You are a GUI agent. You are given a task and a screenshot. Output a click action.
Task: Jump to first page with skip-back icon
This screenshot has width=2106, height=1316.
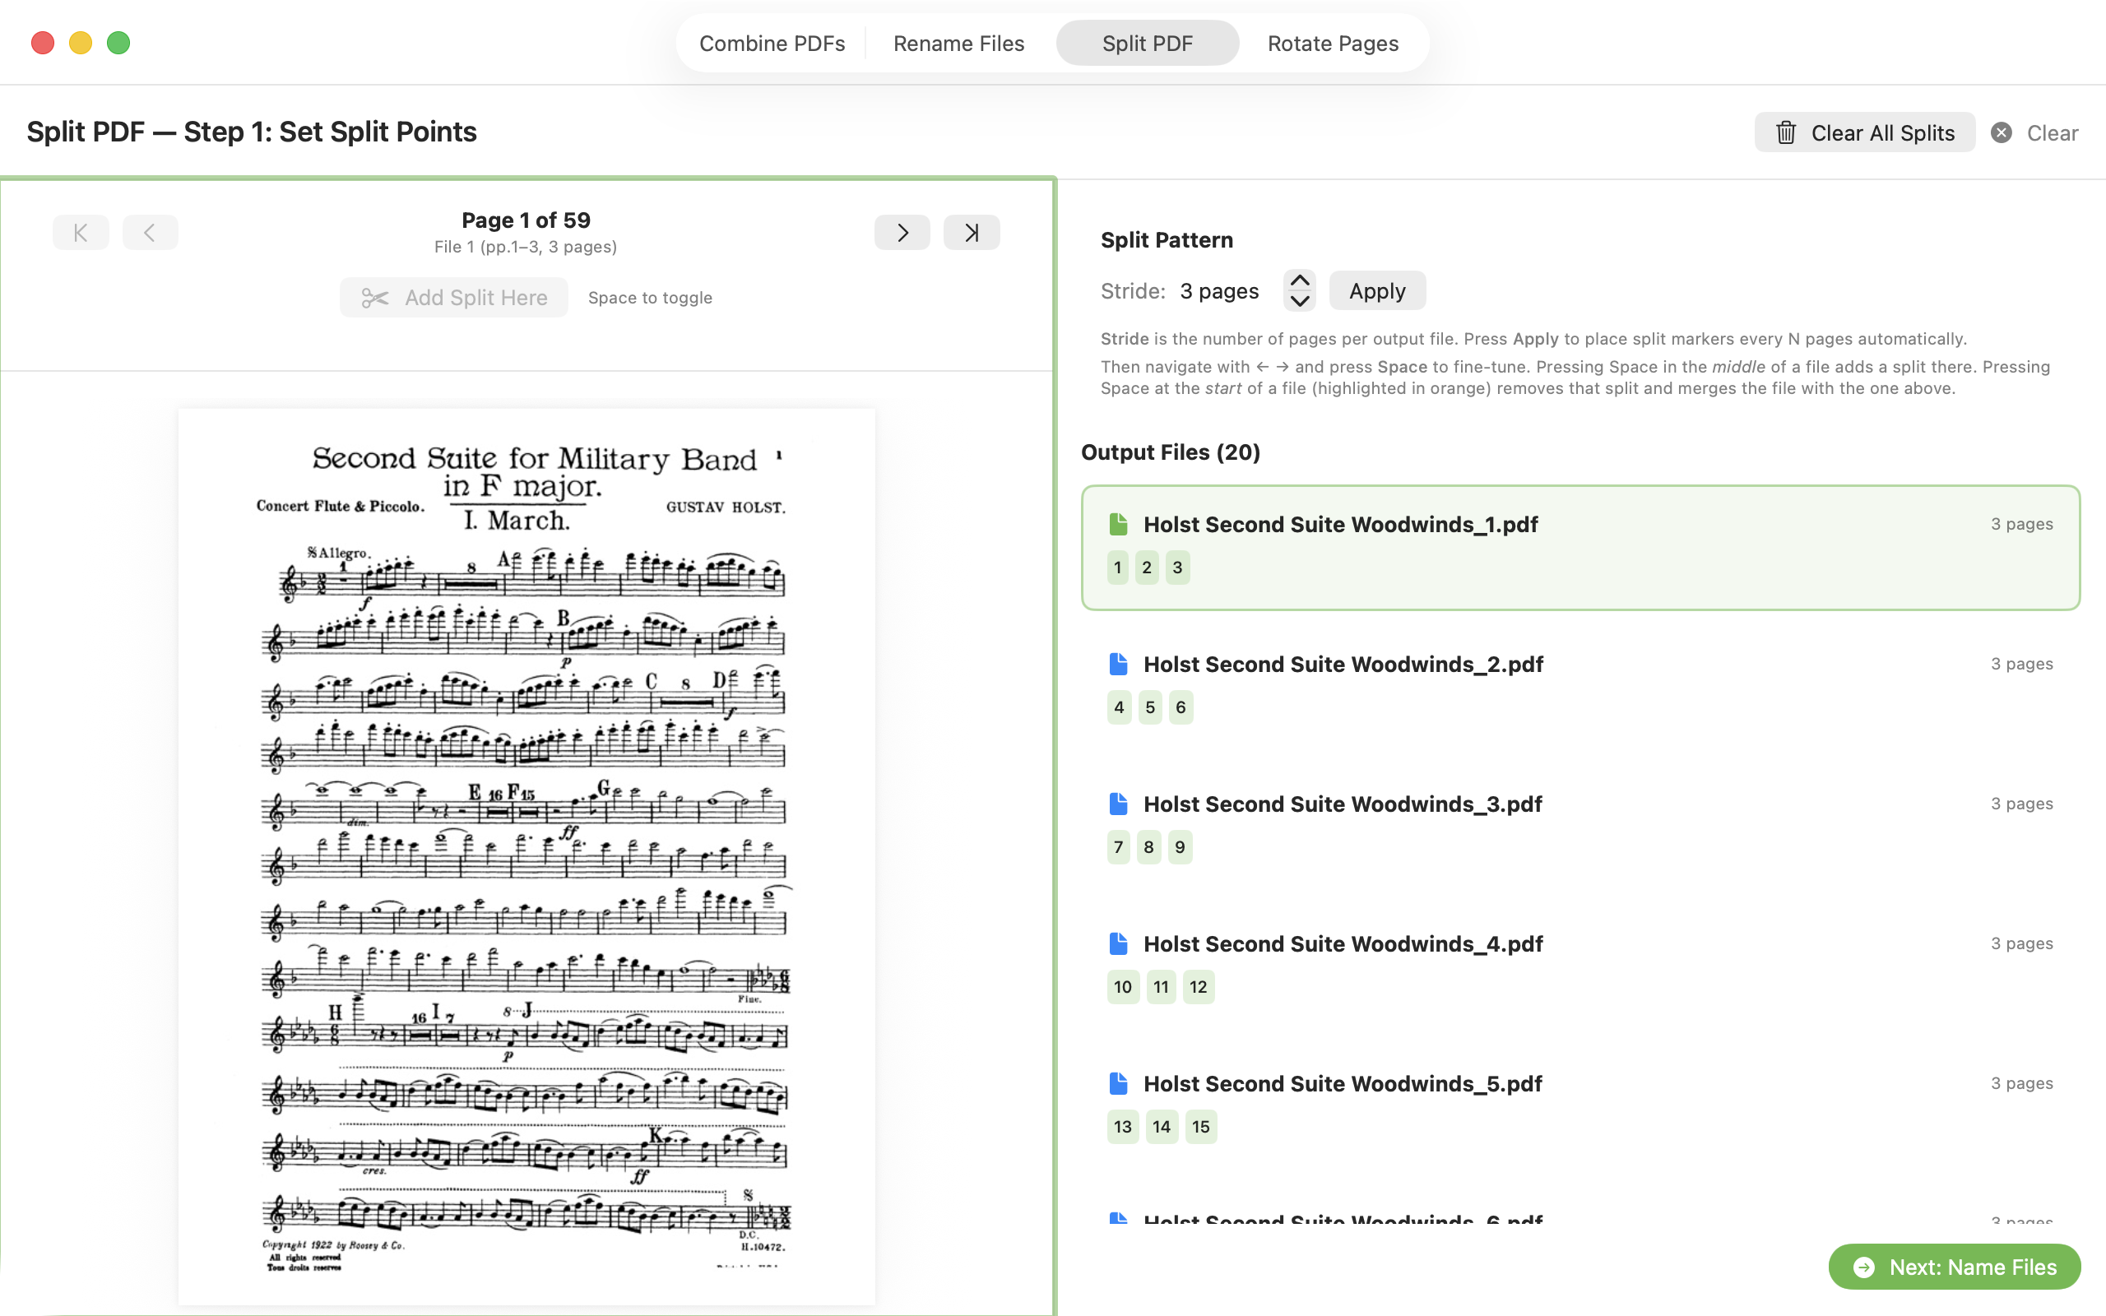click(80, 231)
